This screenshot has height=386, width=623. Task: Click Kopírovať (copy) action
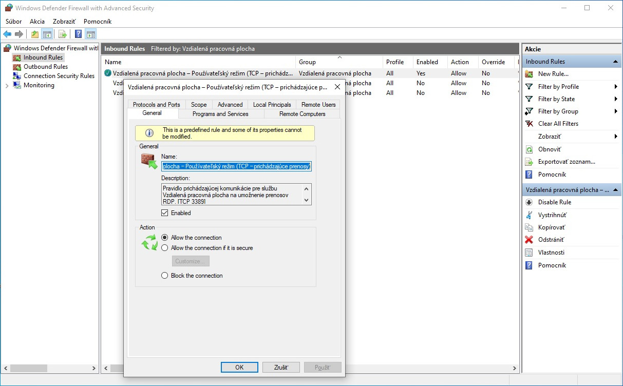(x=552, y=227)
